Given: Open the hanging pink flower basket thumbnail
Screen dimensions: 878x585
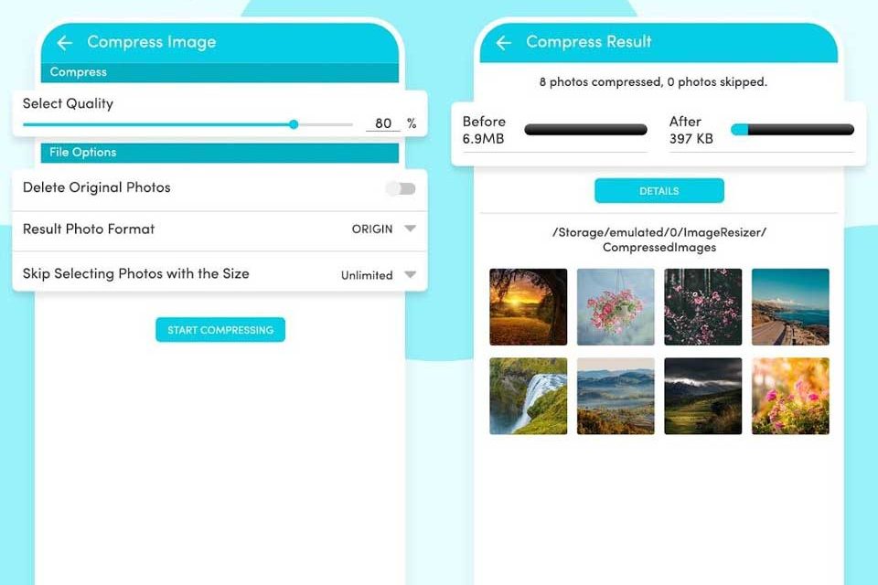Looking at the screenshot, I should pos(616,307).
